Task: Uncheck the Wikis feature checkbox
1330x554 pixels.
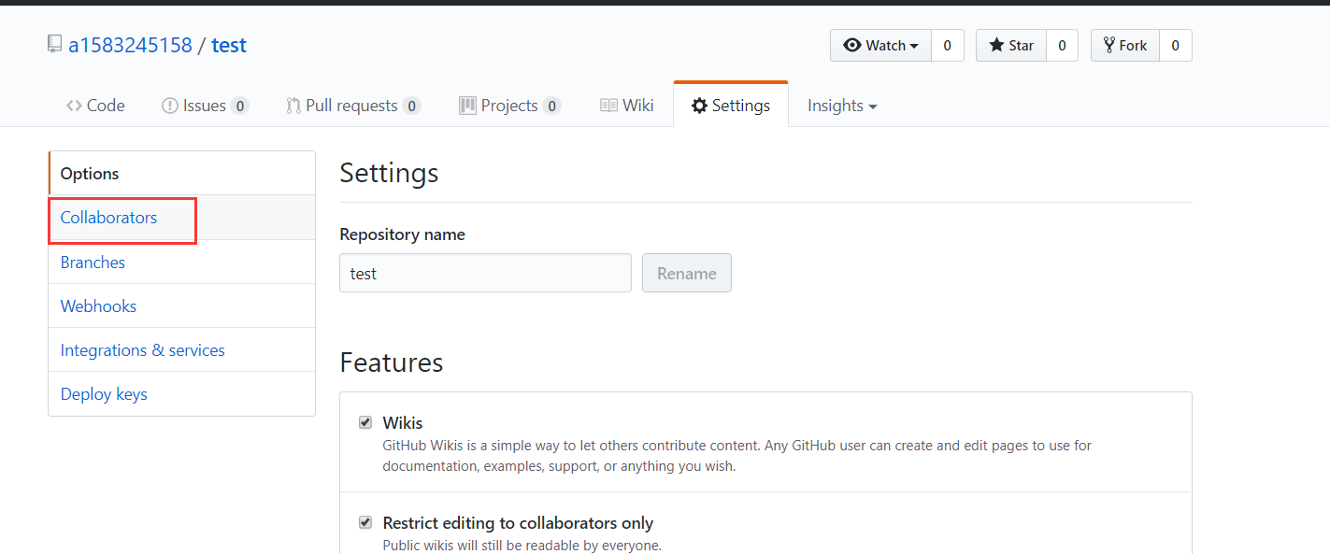Action: coord(365,422)
